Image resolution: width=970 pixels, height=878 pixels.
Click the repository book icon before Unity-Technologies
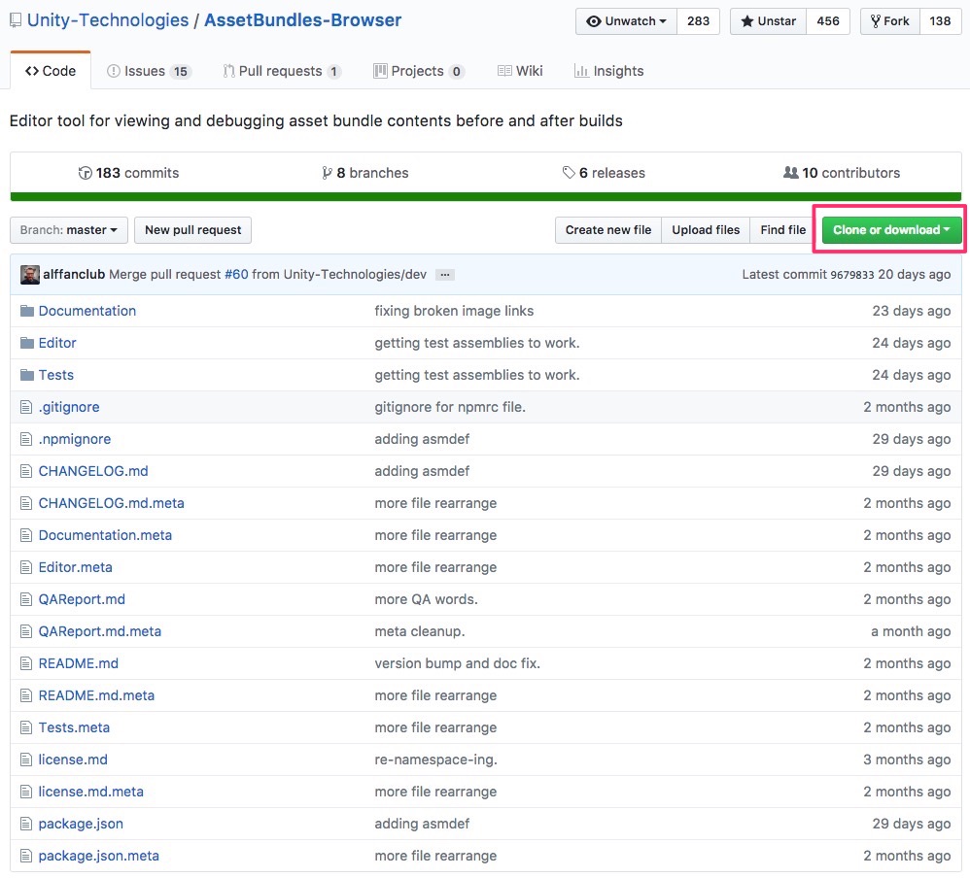coord(15,18)
